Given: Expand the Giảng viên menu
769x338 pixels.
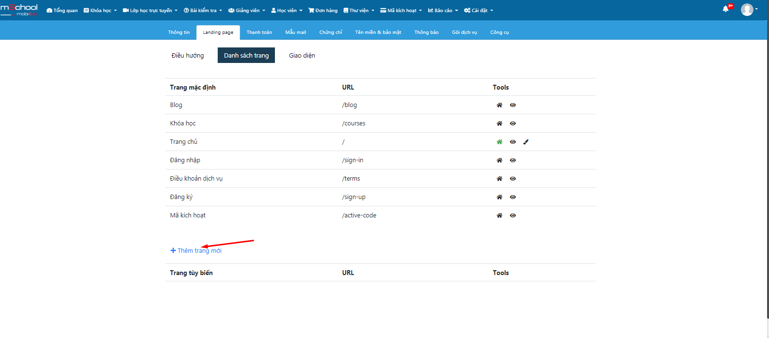Looking at the screenshot, I should pos(247,10).
